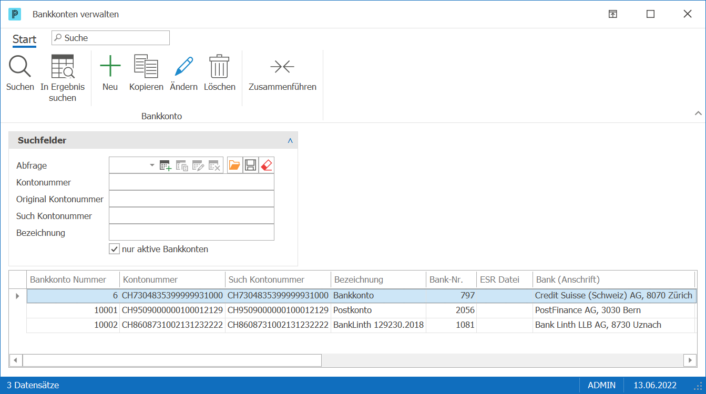
Task: Click the Suchen magnifier icon
Action: point(20,67)
